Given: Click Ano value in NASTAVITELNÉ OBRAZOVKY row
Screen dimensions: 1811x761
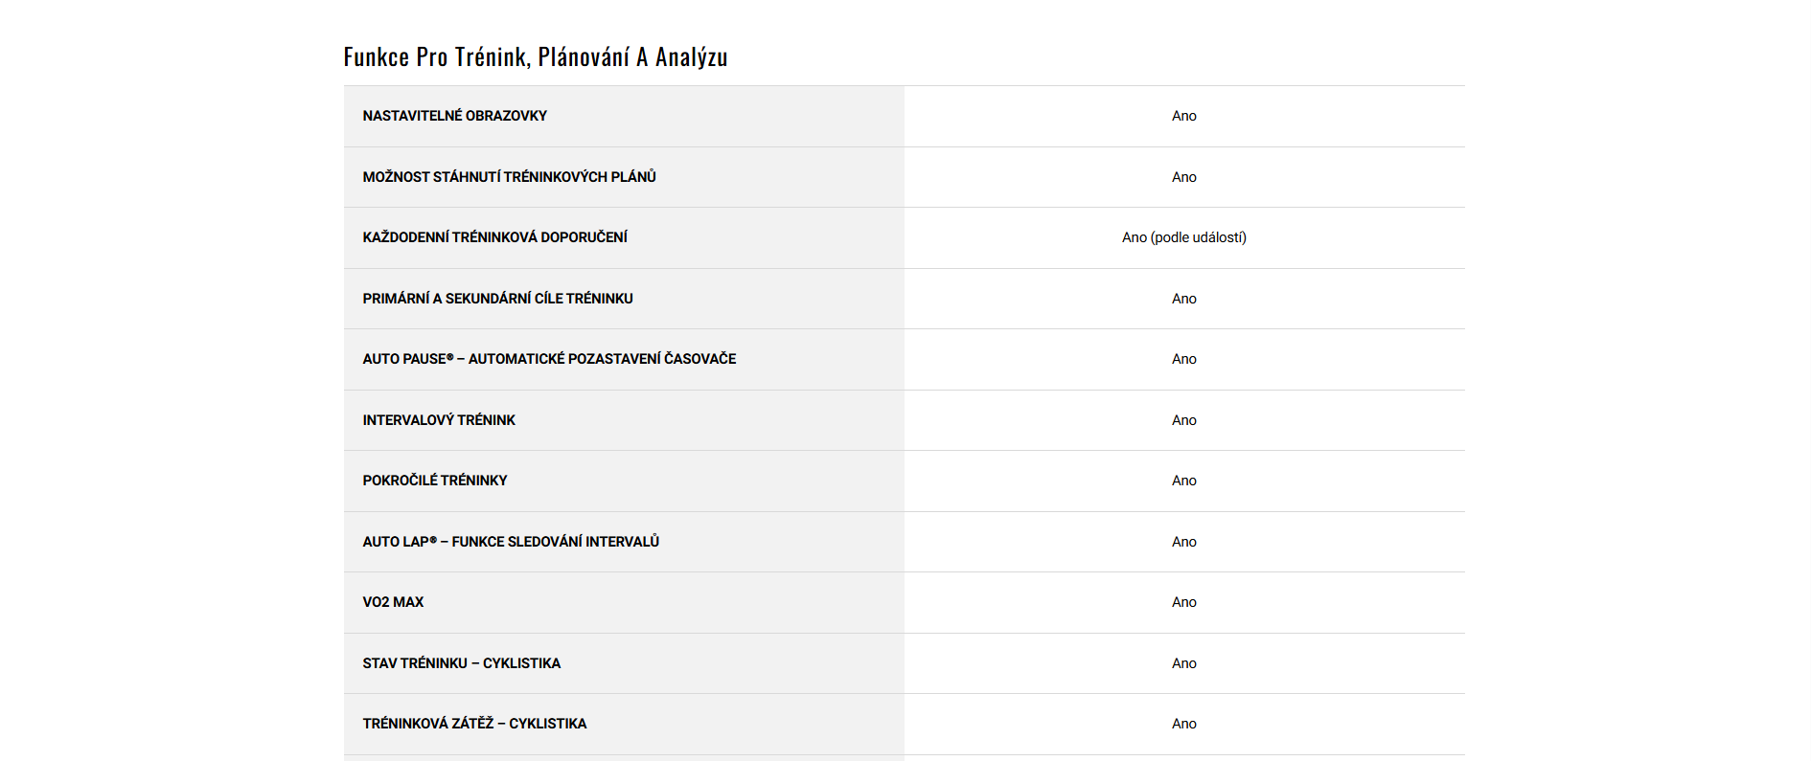Looking at the screenshot, I should 1183,116.
